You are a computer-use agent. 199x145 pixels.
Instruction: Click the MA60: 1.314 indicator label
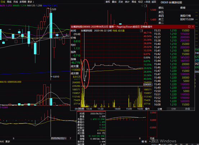point(19,6)
